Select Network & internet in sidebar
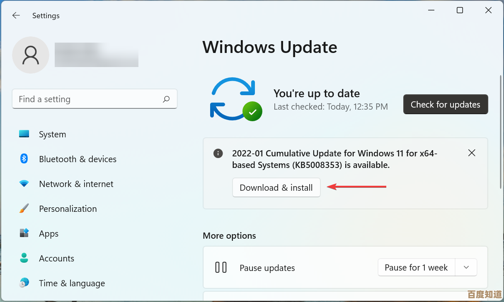Screen dimensions: 504x302 [x=76, y=184]
